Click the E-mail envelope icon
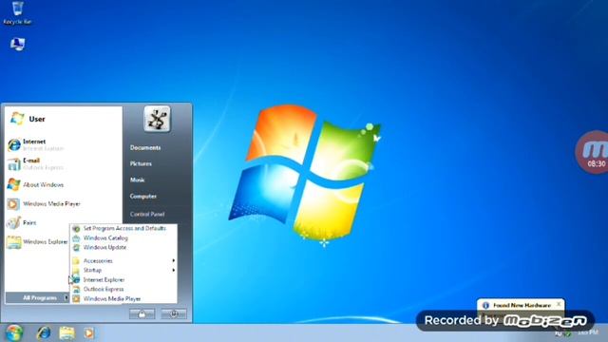This screenshot has width=608, height=342. pyautogui.click(x=14, y=164)
